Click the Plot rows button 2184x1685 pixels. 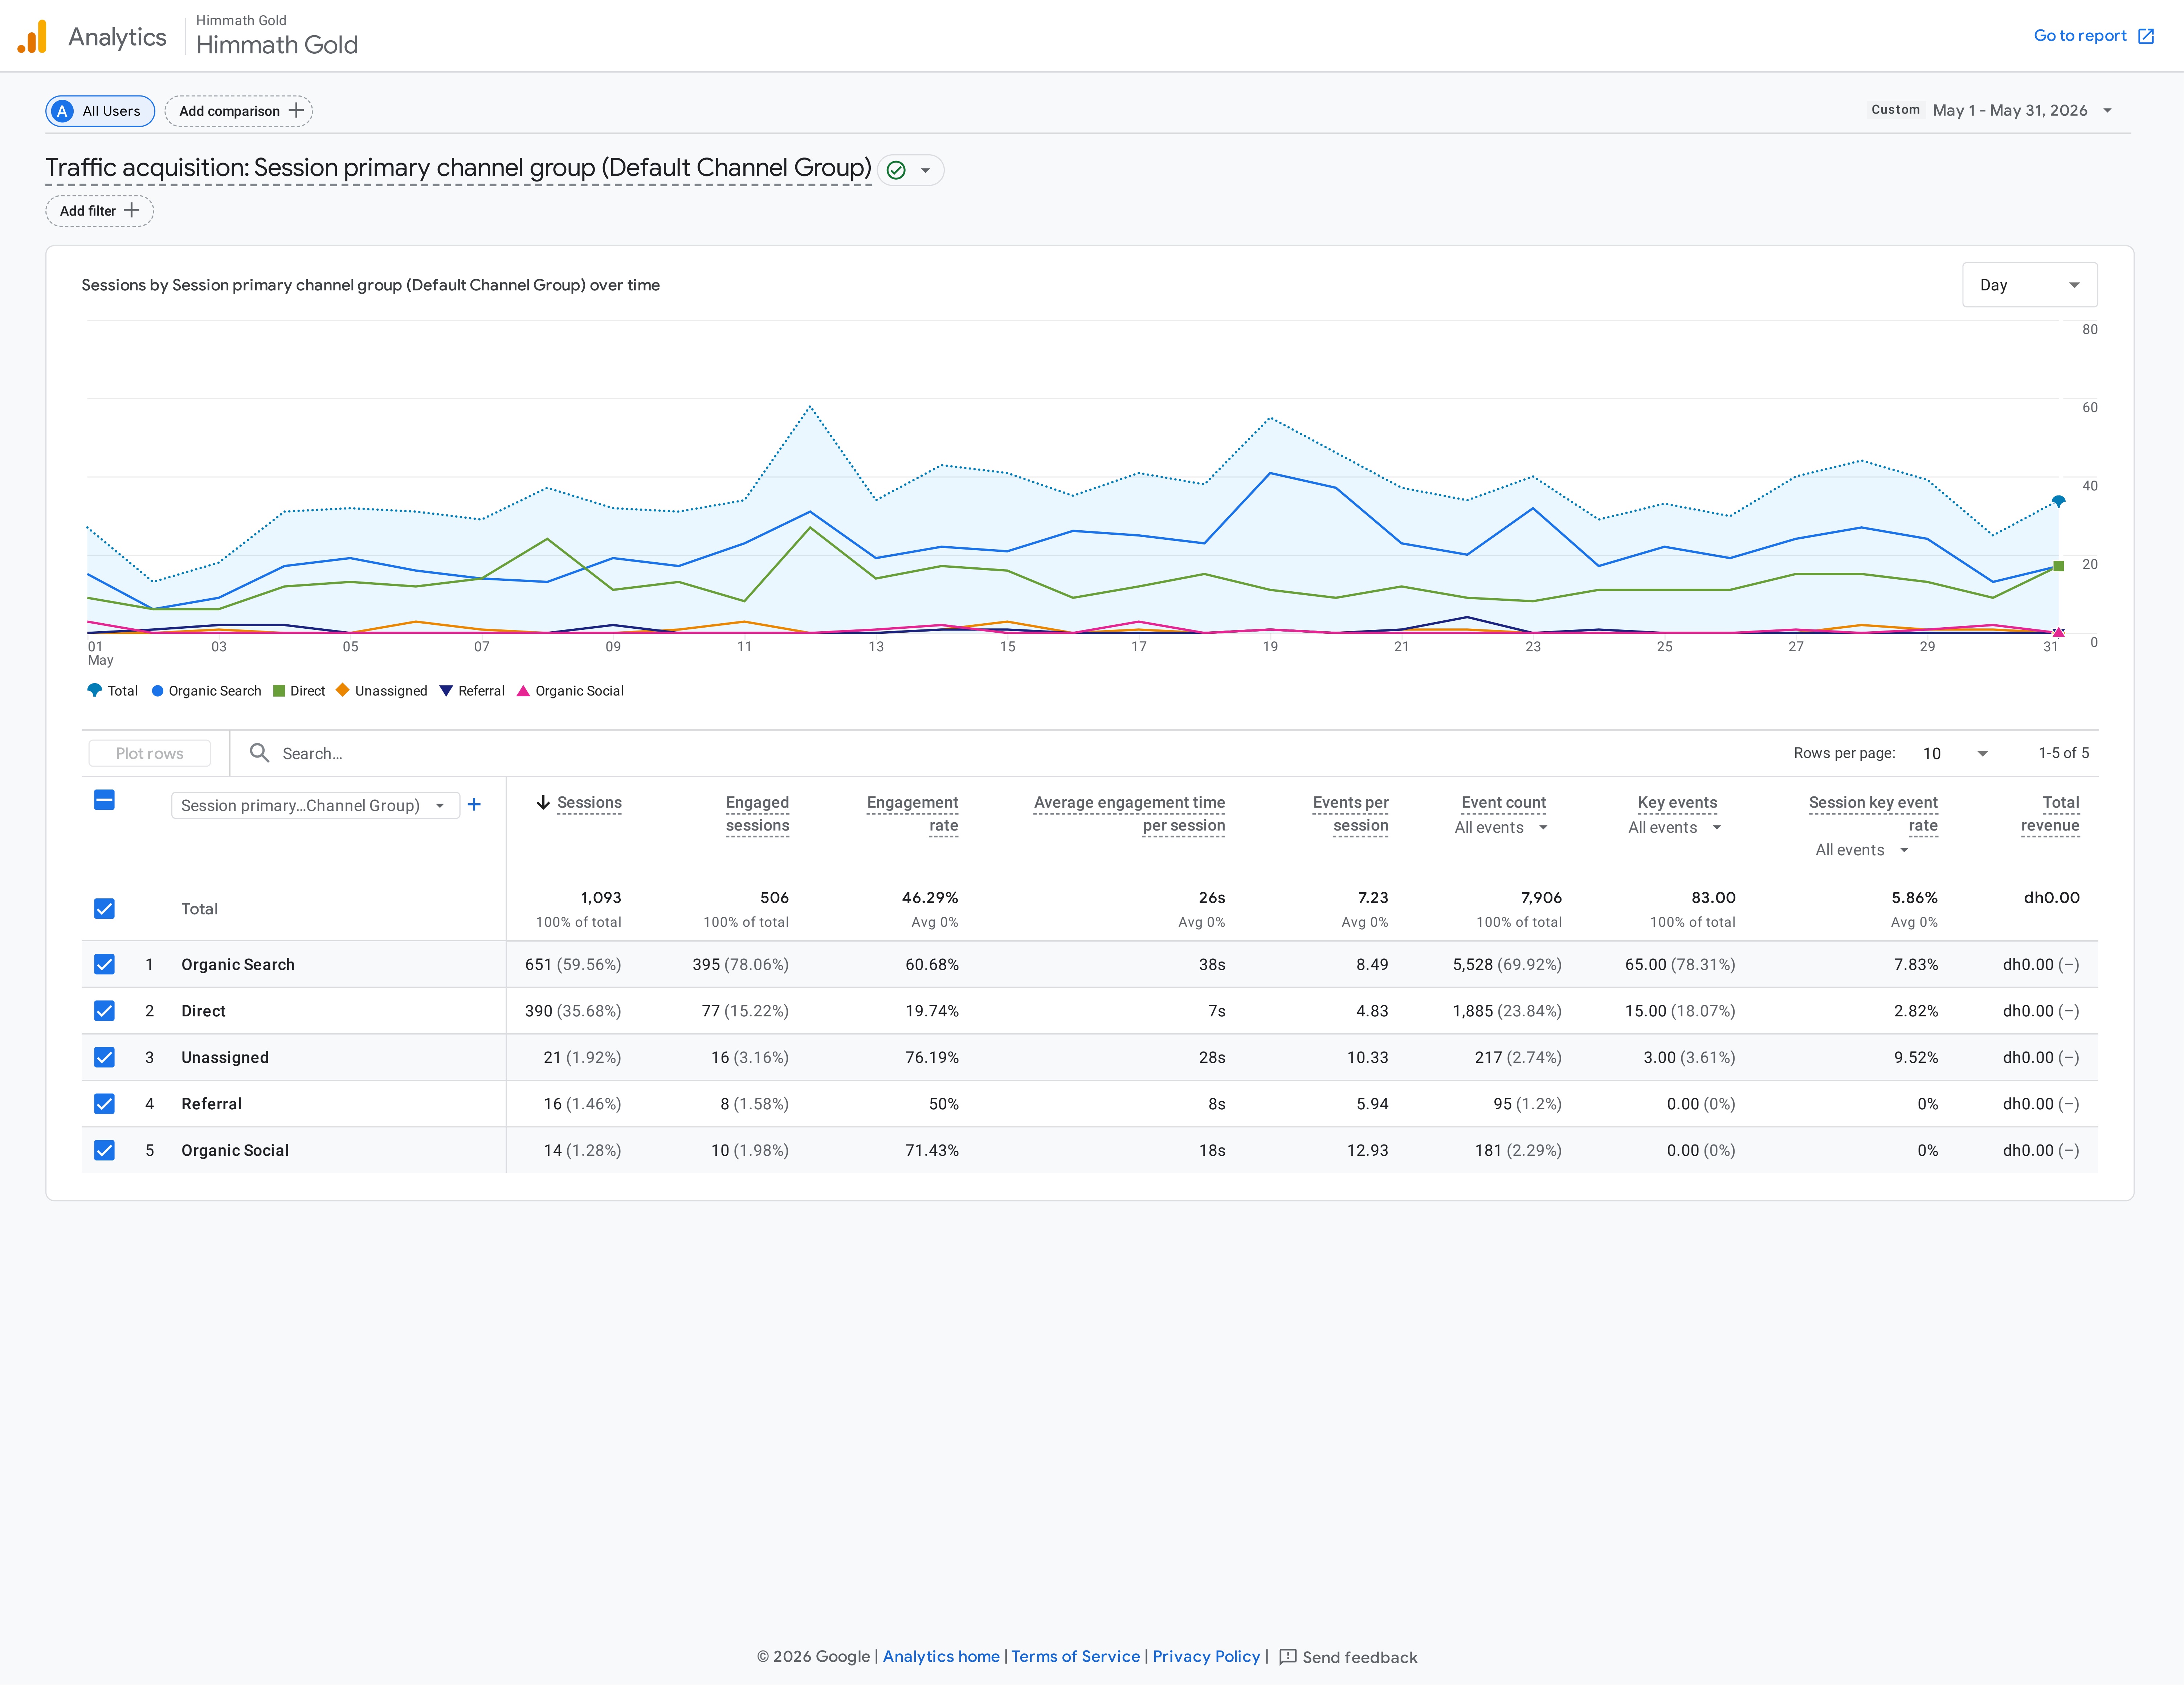[x=150, y=753]
